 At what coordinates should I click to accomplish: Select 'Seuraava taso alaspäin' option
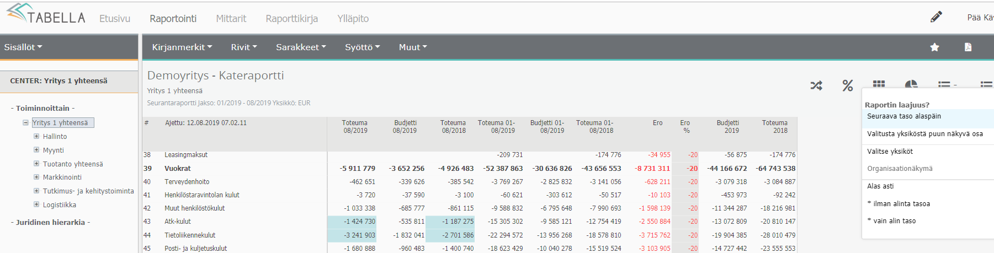click(904, 116)
